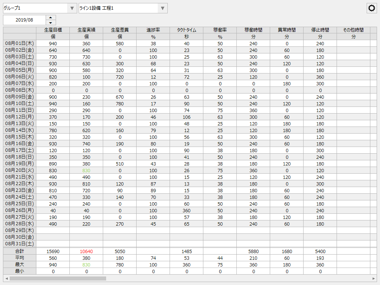
Task: Click the 進捗率 column header
Action: coord(153,31)
